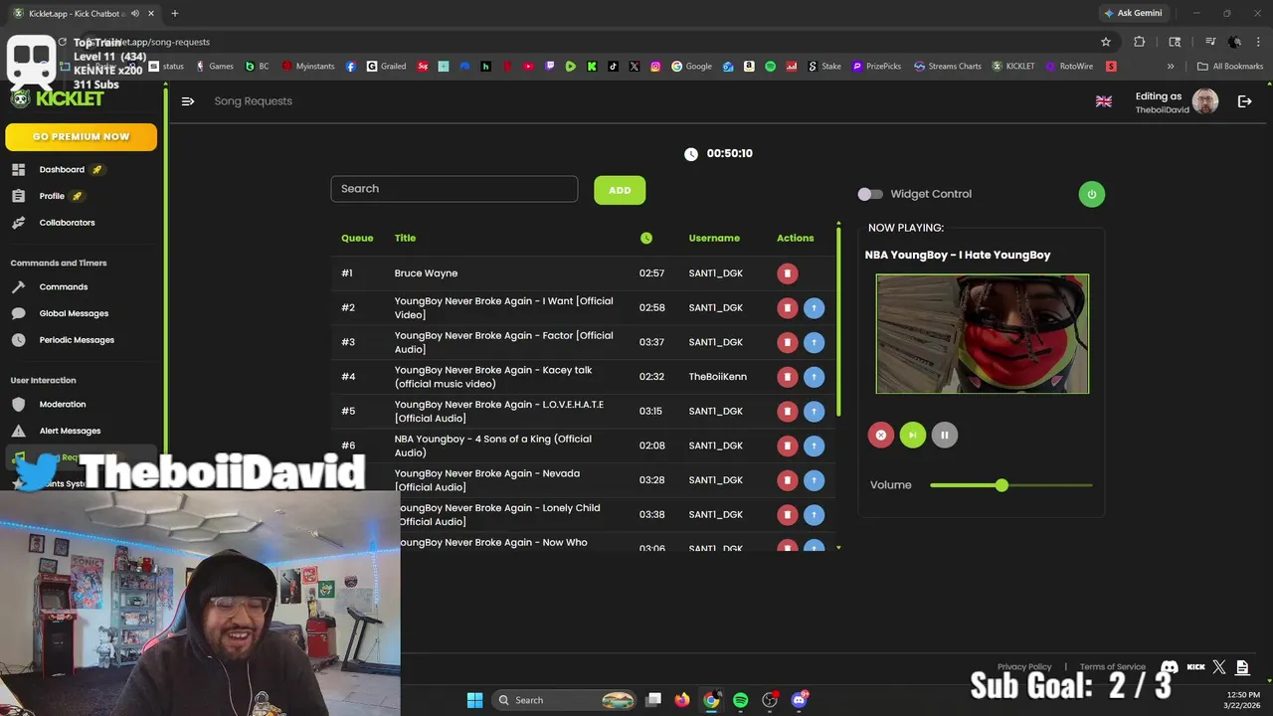Click the green ADD button
Screen dimensions: 1273x716
[x=620, y=190]
